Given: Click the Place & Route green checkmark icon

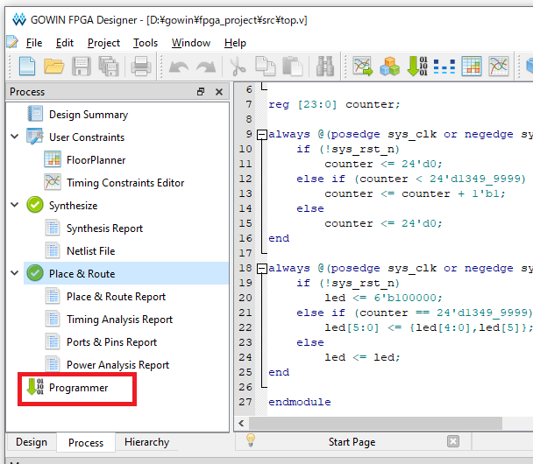Looking at the screenshot, I should pos(35,274).
